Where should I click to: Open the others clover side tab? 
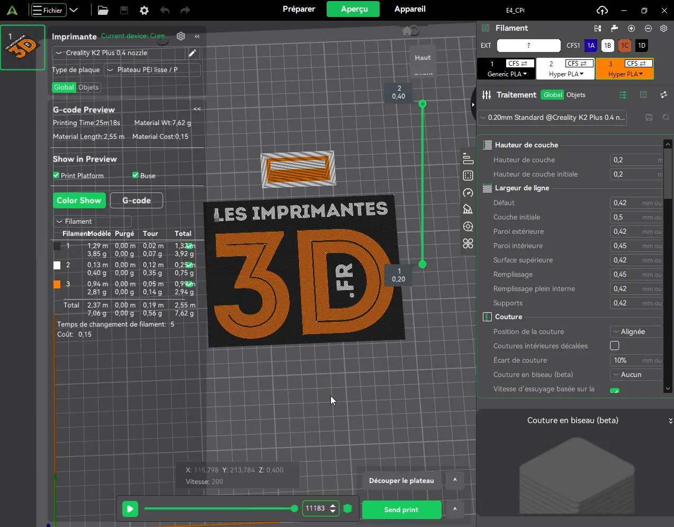[468, 243]
